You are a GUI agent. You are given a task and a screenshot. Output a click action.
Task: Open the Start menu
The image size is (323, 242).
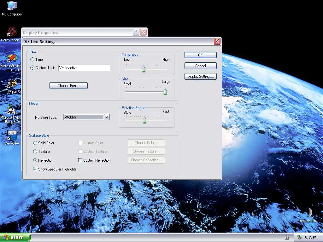click(15, 237)
